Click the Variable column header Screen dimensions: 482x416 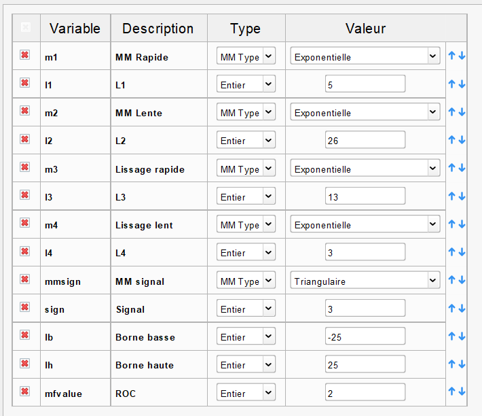(x=75, y=29)
